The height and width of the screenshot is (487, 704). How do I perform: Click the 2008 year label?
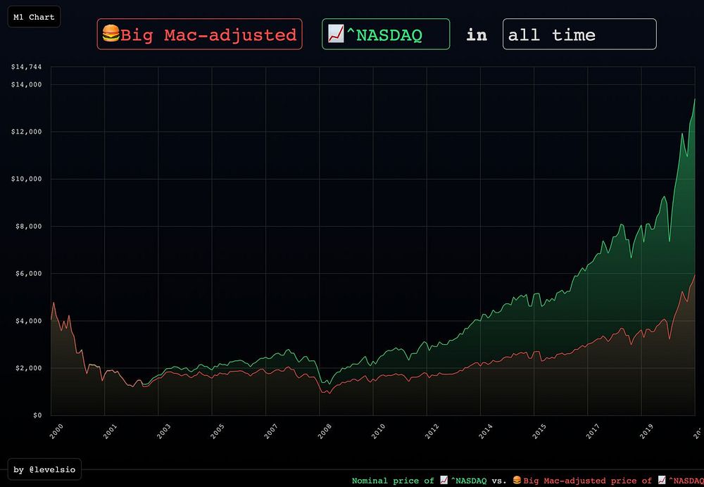[325, 431]
